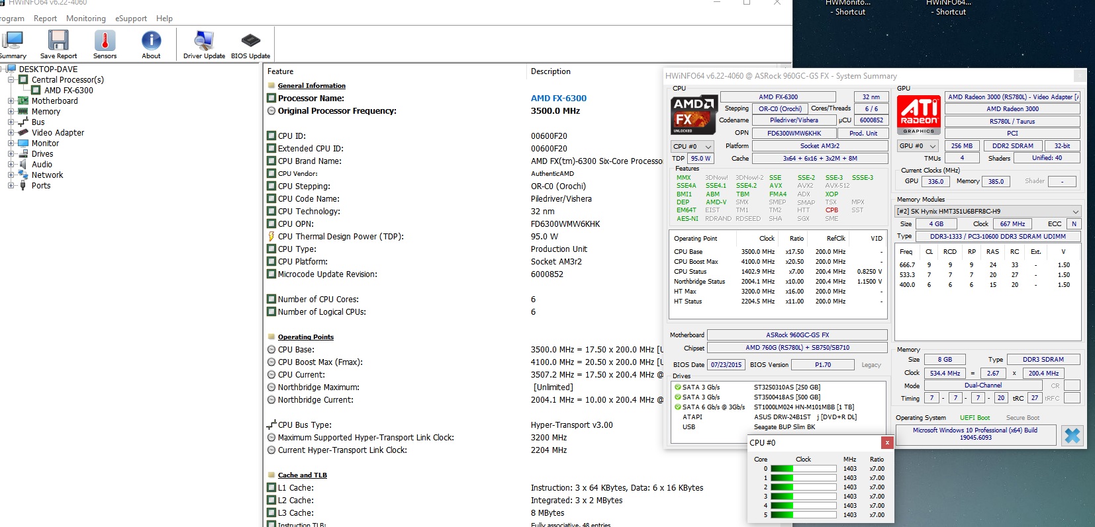This screenshot has height=527, width=1095.
Task: Click Core 3 clock bar
Action: click(803, 497)
